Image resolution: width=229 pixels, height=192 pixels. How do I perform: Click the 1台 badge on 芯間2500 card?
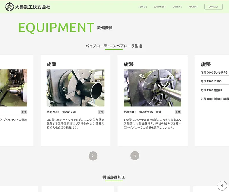point(101,112)
